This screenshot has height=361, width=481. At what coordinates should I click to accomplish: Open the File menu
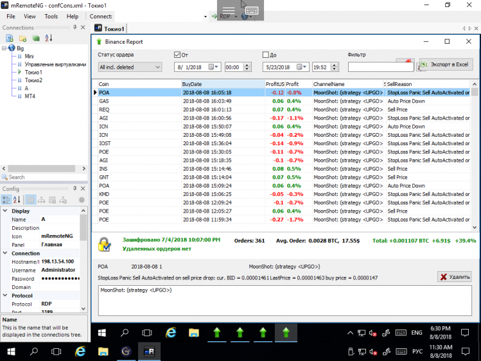[11, 17]
